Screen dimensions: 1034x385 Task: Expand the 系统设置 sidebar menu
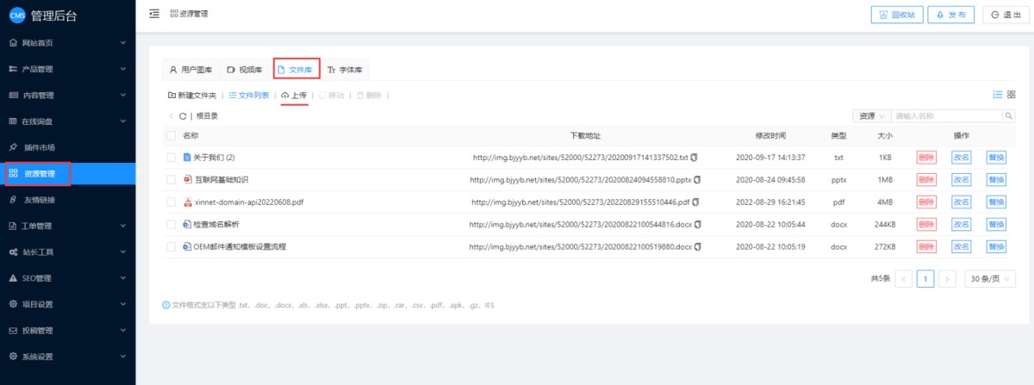(68, 357)
